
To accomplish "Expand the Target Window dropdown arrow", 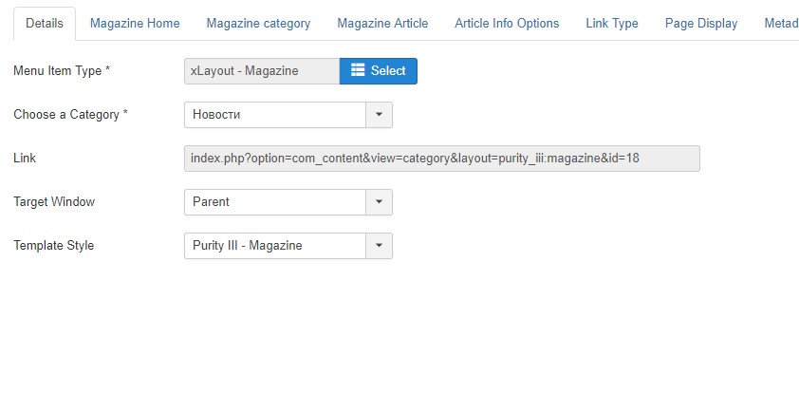I will tap(379, 201).
